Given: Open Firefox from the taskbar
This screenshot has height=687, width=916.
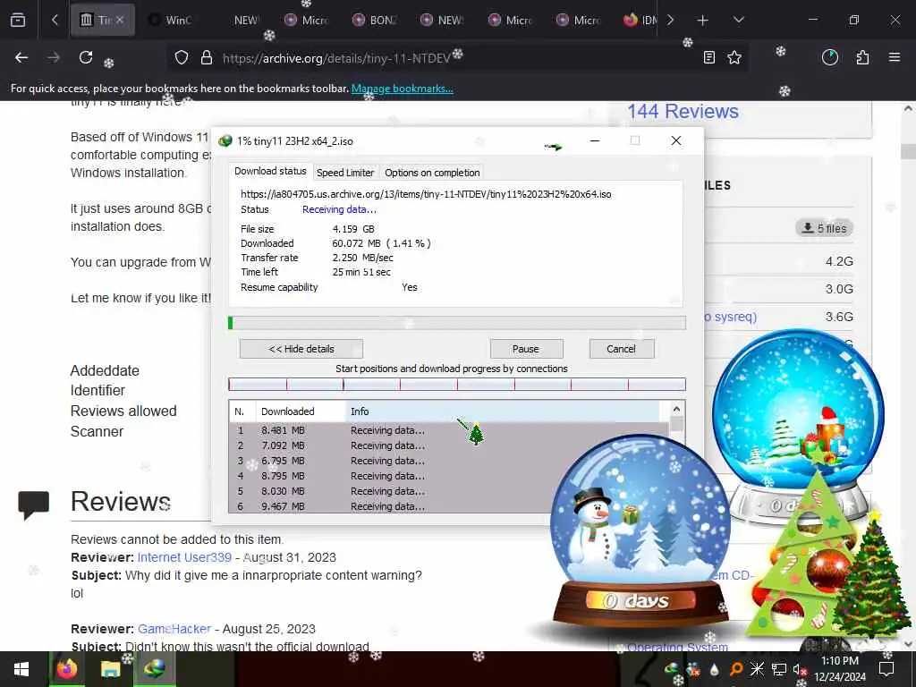Looking at the screenshot, I should click(x=66, y=669).
